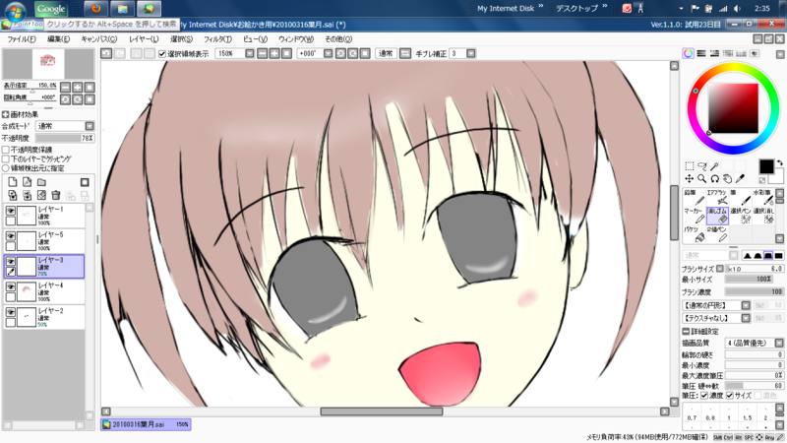Collapse the 詳細設定 section
Viewport: 787px width, 443px height.
[x=686, y=332]
